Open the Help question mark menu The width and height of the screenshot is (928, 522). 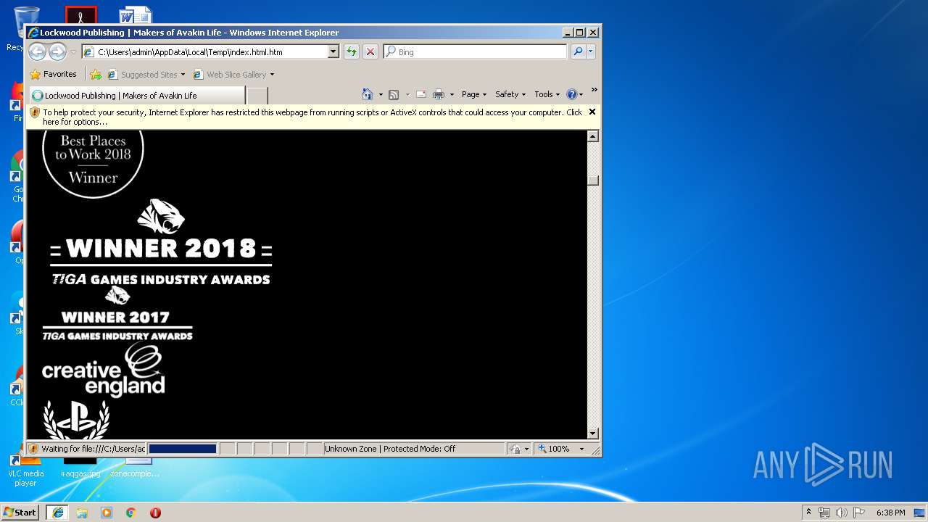coord(574,94)
